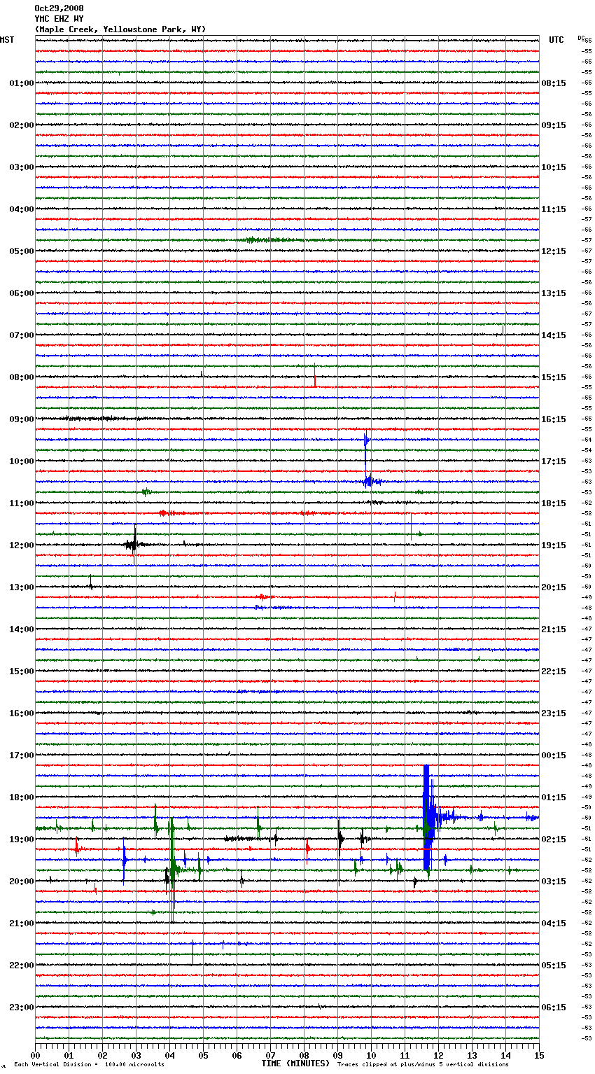
Task: Select the 21:15 UTC time label
Action: [554, 629]
